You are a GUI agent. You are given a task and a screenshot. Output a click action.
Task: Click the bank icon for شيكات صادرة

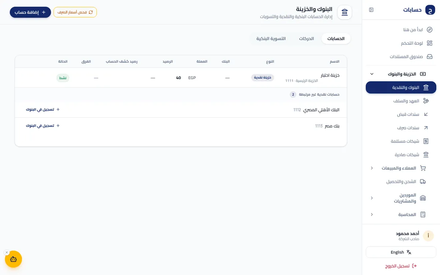click(x=426, y=155)
